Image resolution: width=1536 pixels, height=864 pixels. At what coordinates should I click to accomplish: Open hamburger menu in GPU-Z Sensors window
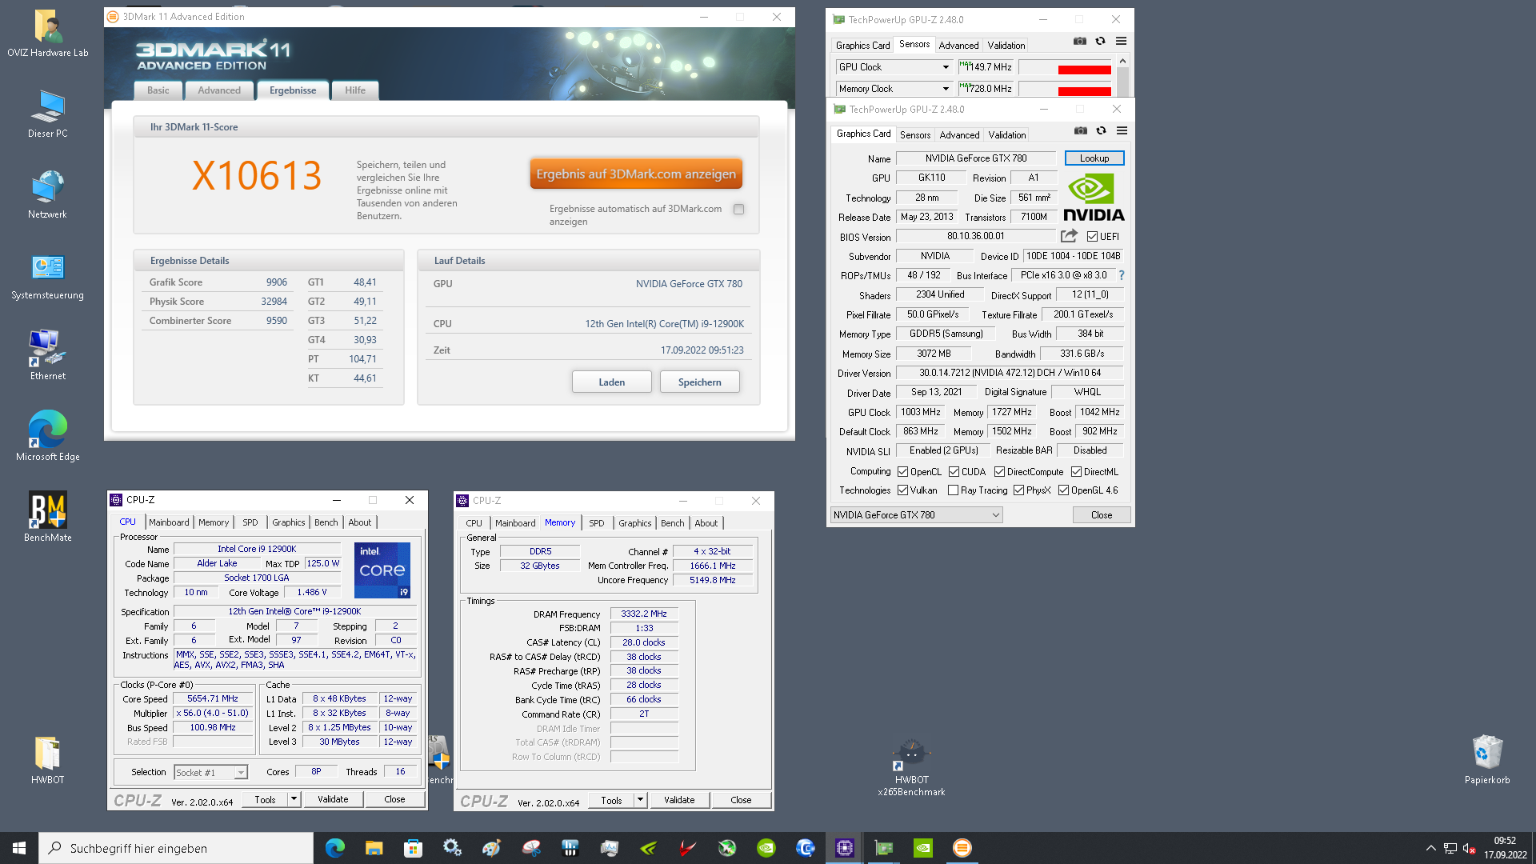click(1122, 42)
